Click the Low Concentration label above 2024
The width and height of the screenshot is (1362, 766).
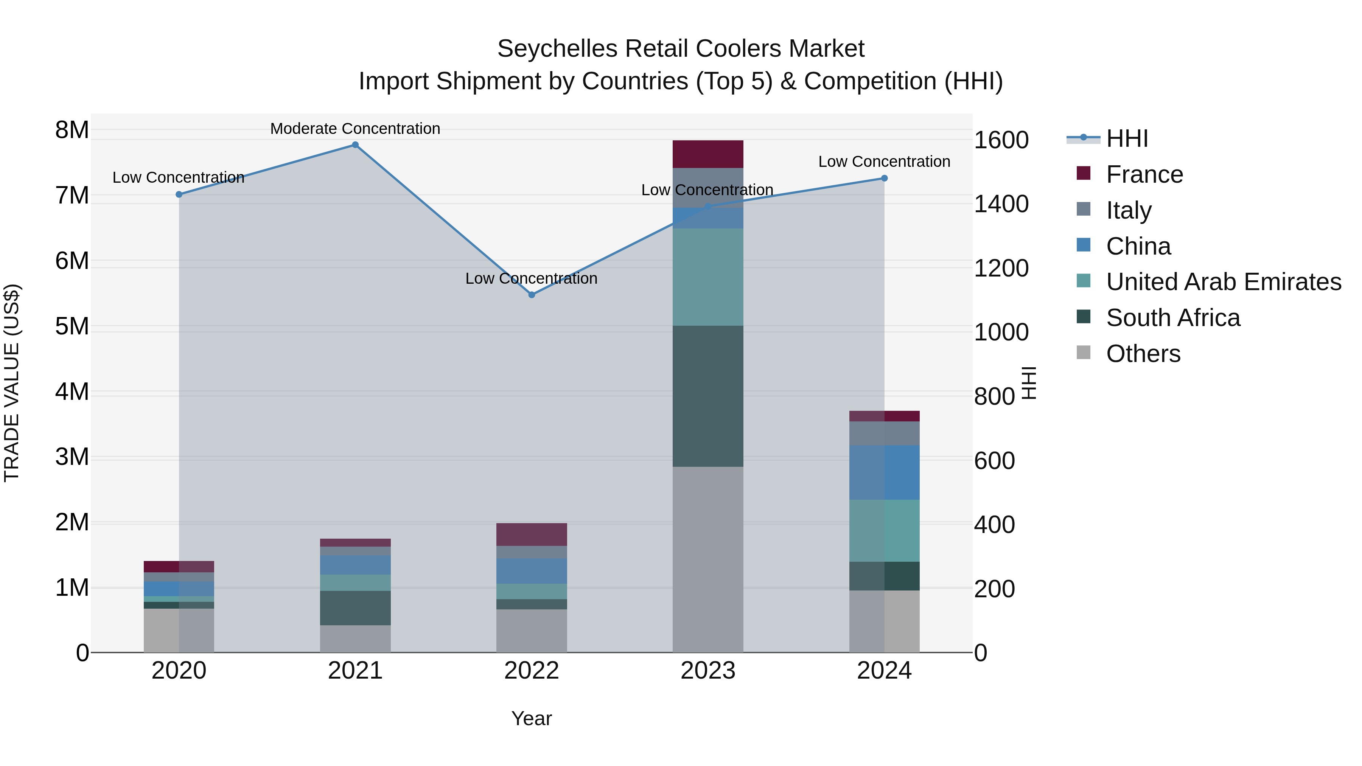tap(885, 161)
